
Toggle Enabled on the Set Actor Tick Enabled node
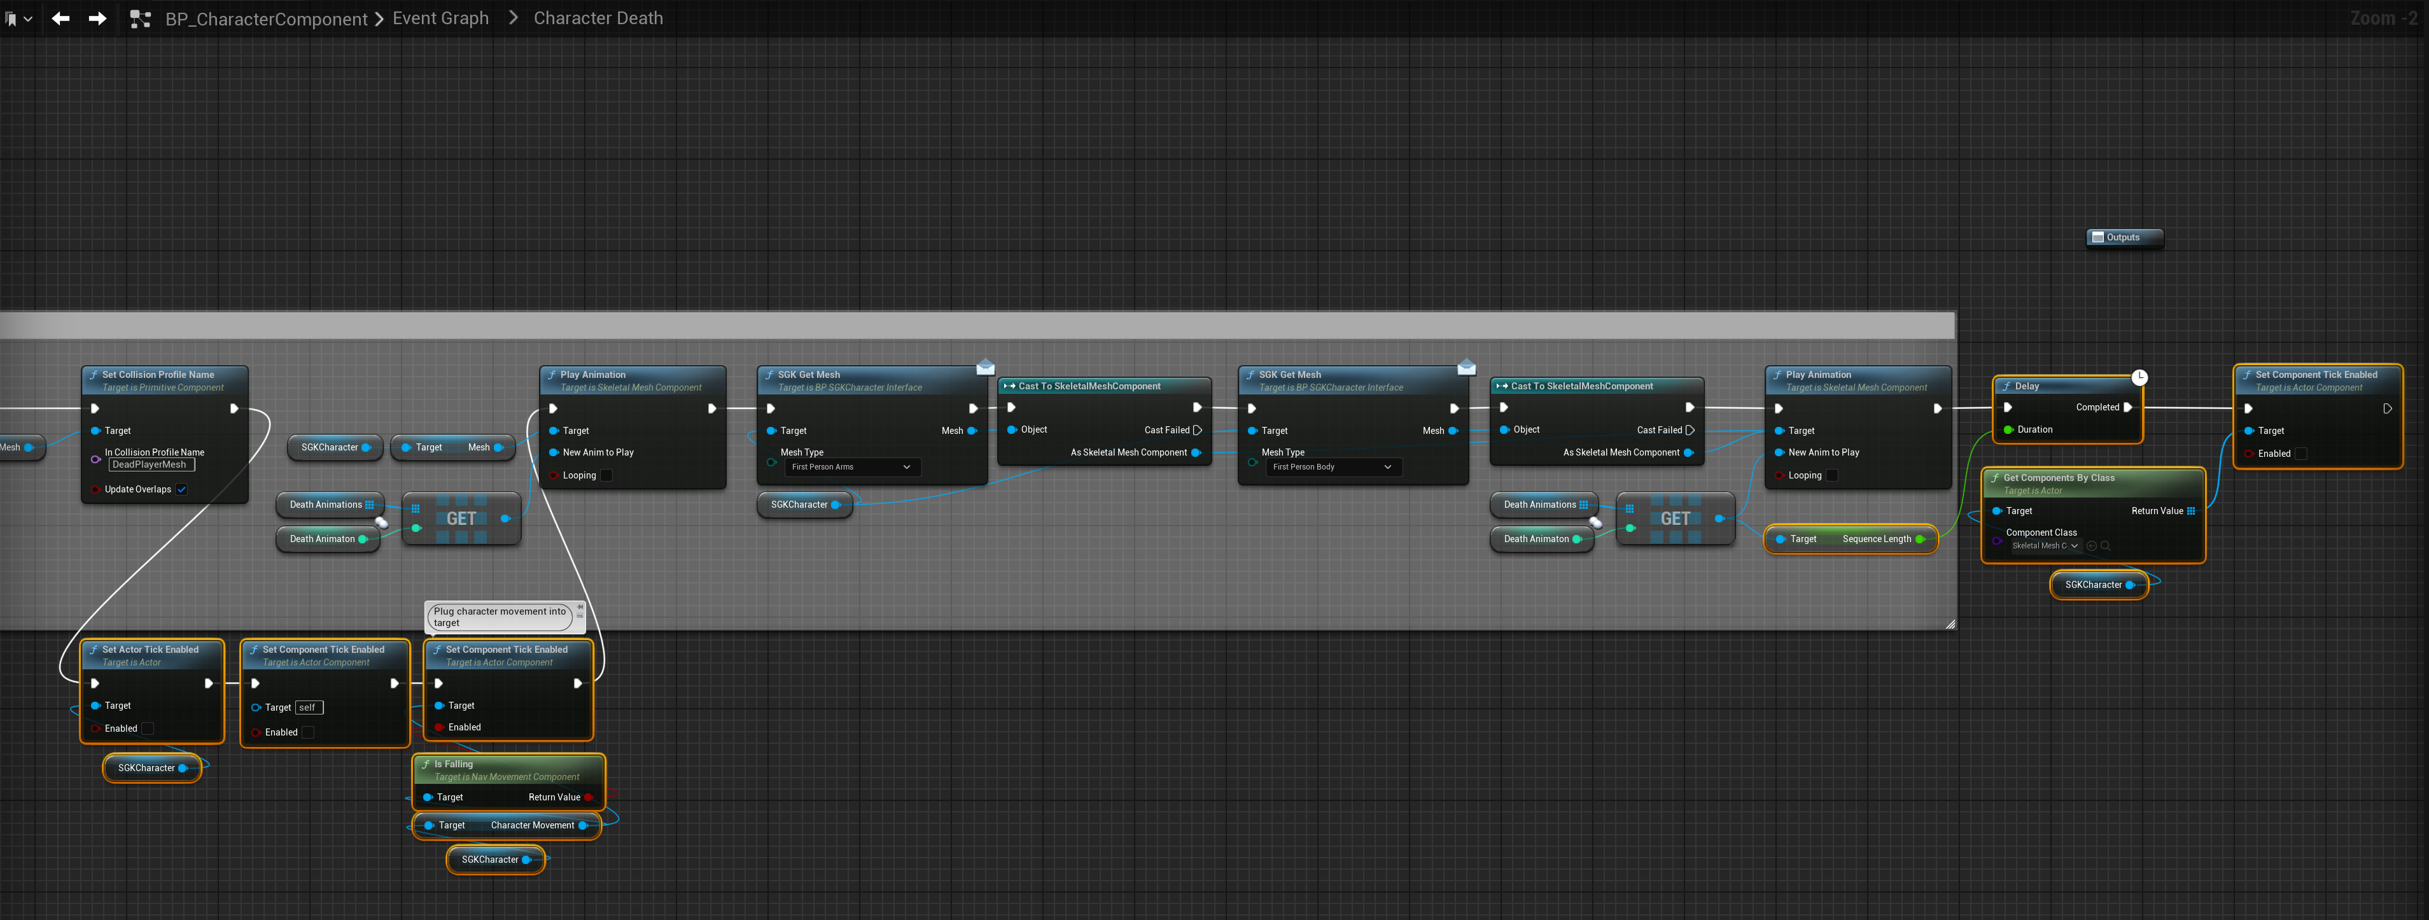click(x=147, y=728)
